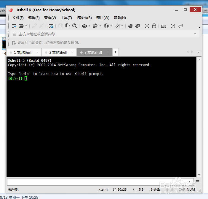The height and width of the screenshot is (199, 208).
Task: Click the New session toolbar icon
Action: [x=14, y=26]
